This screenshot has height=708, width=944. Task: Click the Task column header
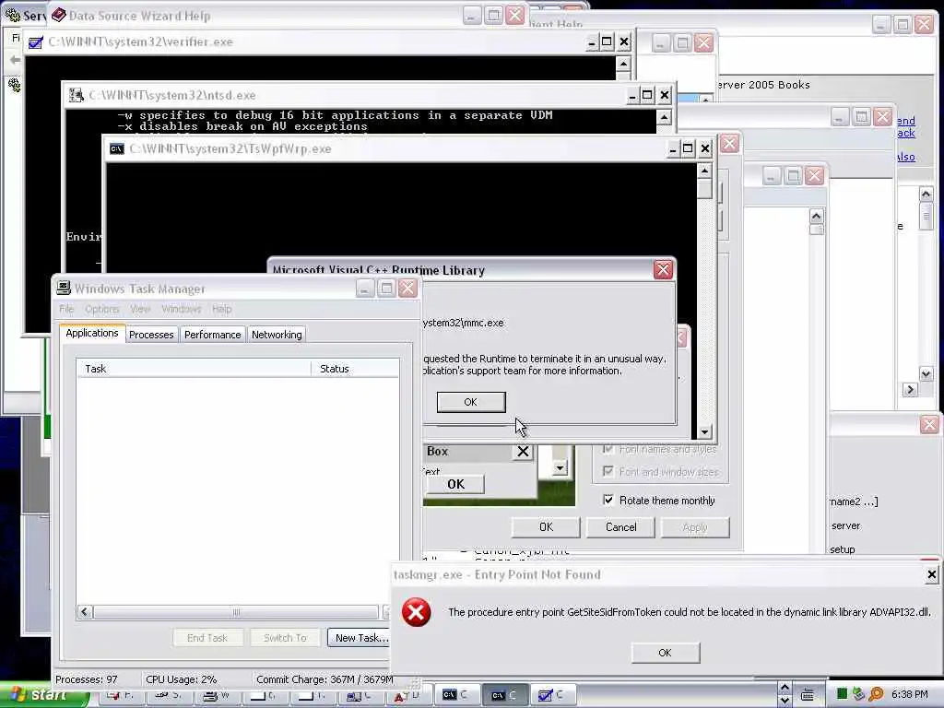pyautogui.click(x=194, y=369)
